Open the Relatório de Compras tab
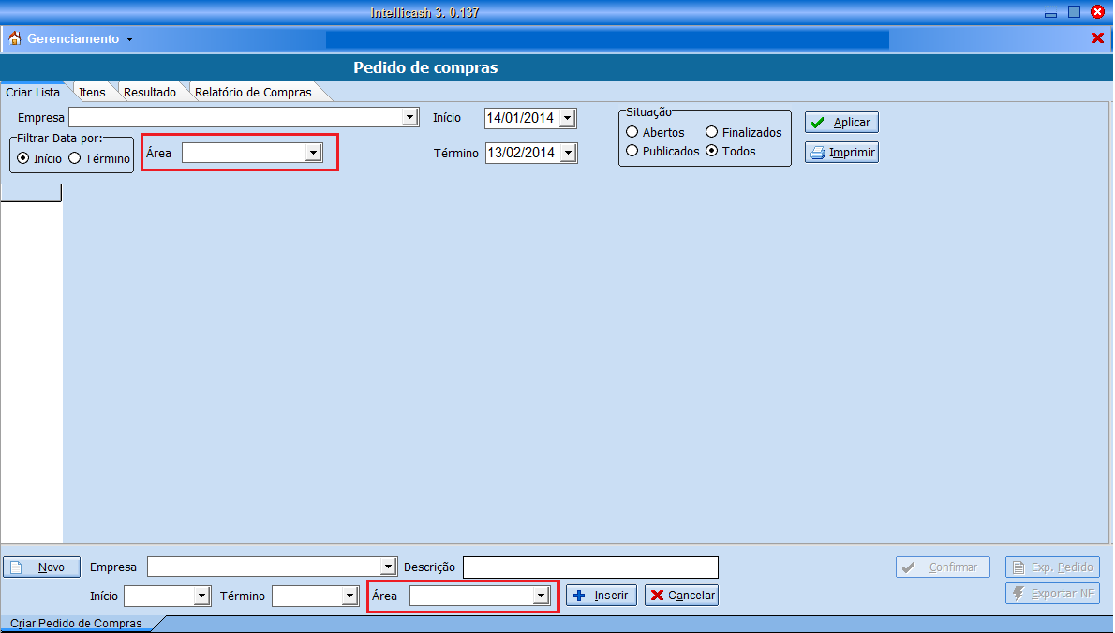The height and width of the screenshot is (633, 1115). (x=253, y=93)
